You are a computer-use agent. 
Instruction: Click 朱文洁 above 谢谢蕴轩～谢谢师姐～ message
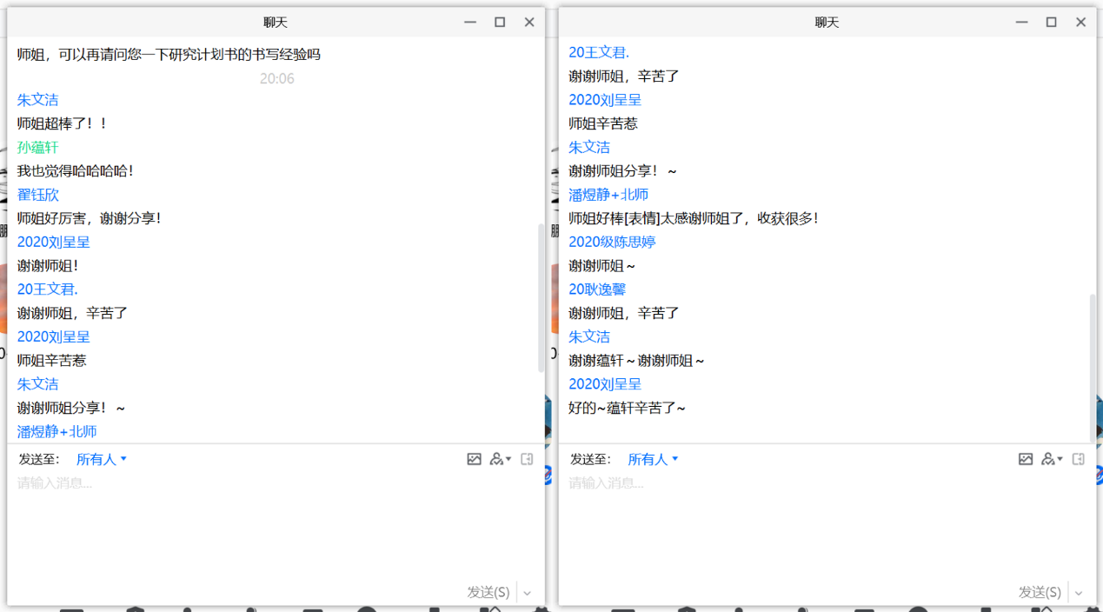pyautogui.click(x=589, y=336)
